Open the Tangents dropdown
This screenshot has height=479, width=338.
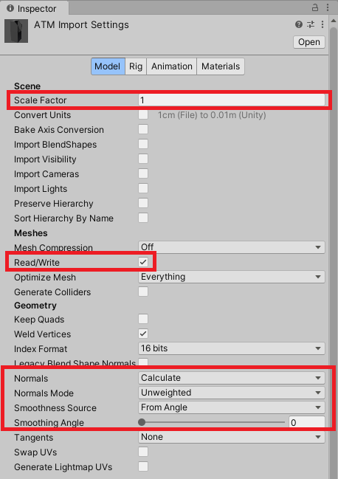232,437
